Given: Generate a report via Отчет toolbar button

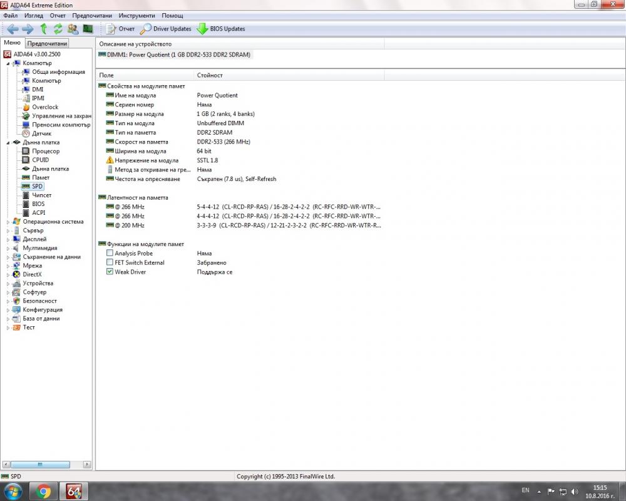Looking at the screenshot, I should click(120, 29).
